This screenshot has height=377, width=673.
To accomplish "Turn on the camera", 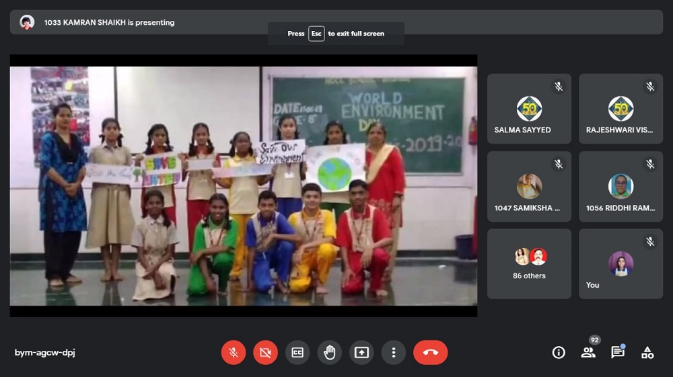I will 265,352.
